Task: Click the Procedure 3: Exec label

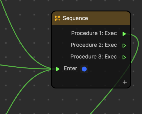Action: pyautogui.click(x=94, y=57)
